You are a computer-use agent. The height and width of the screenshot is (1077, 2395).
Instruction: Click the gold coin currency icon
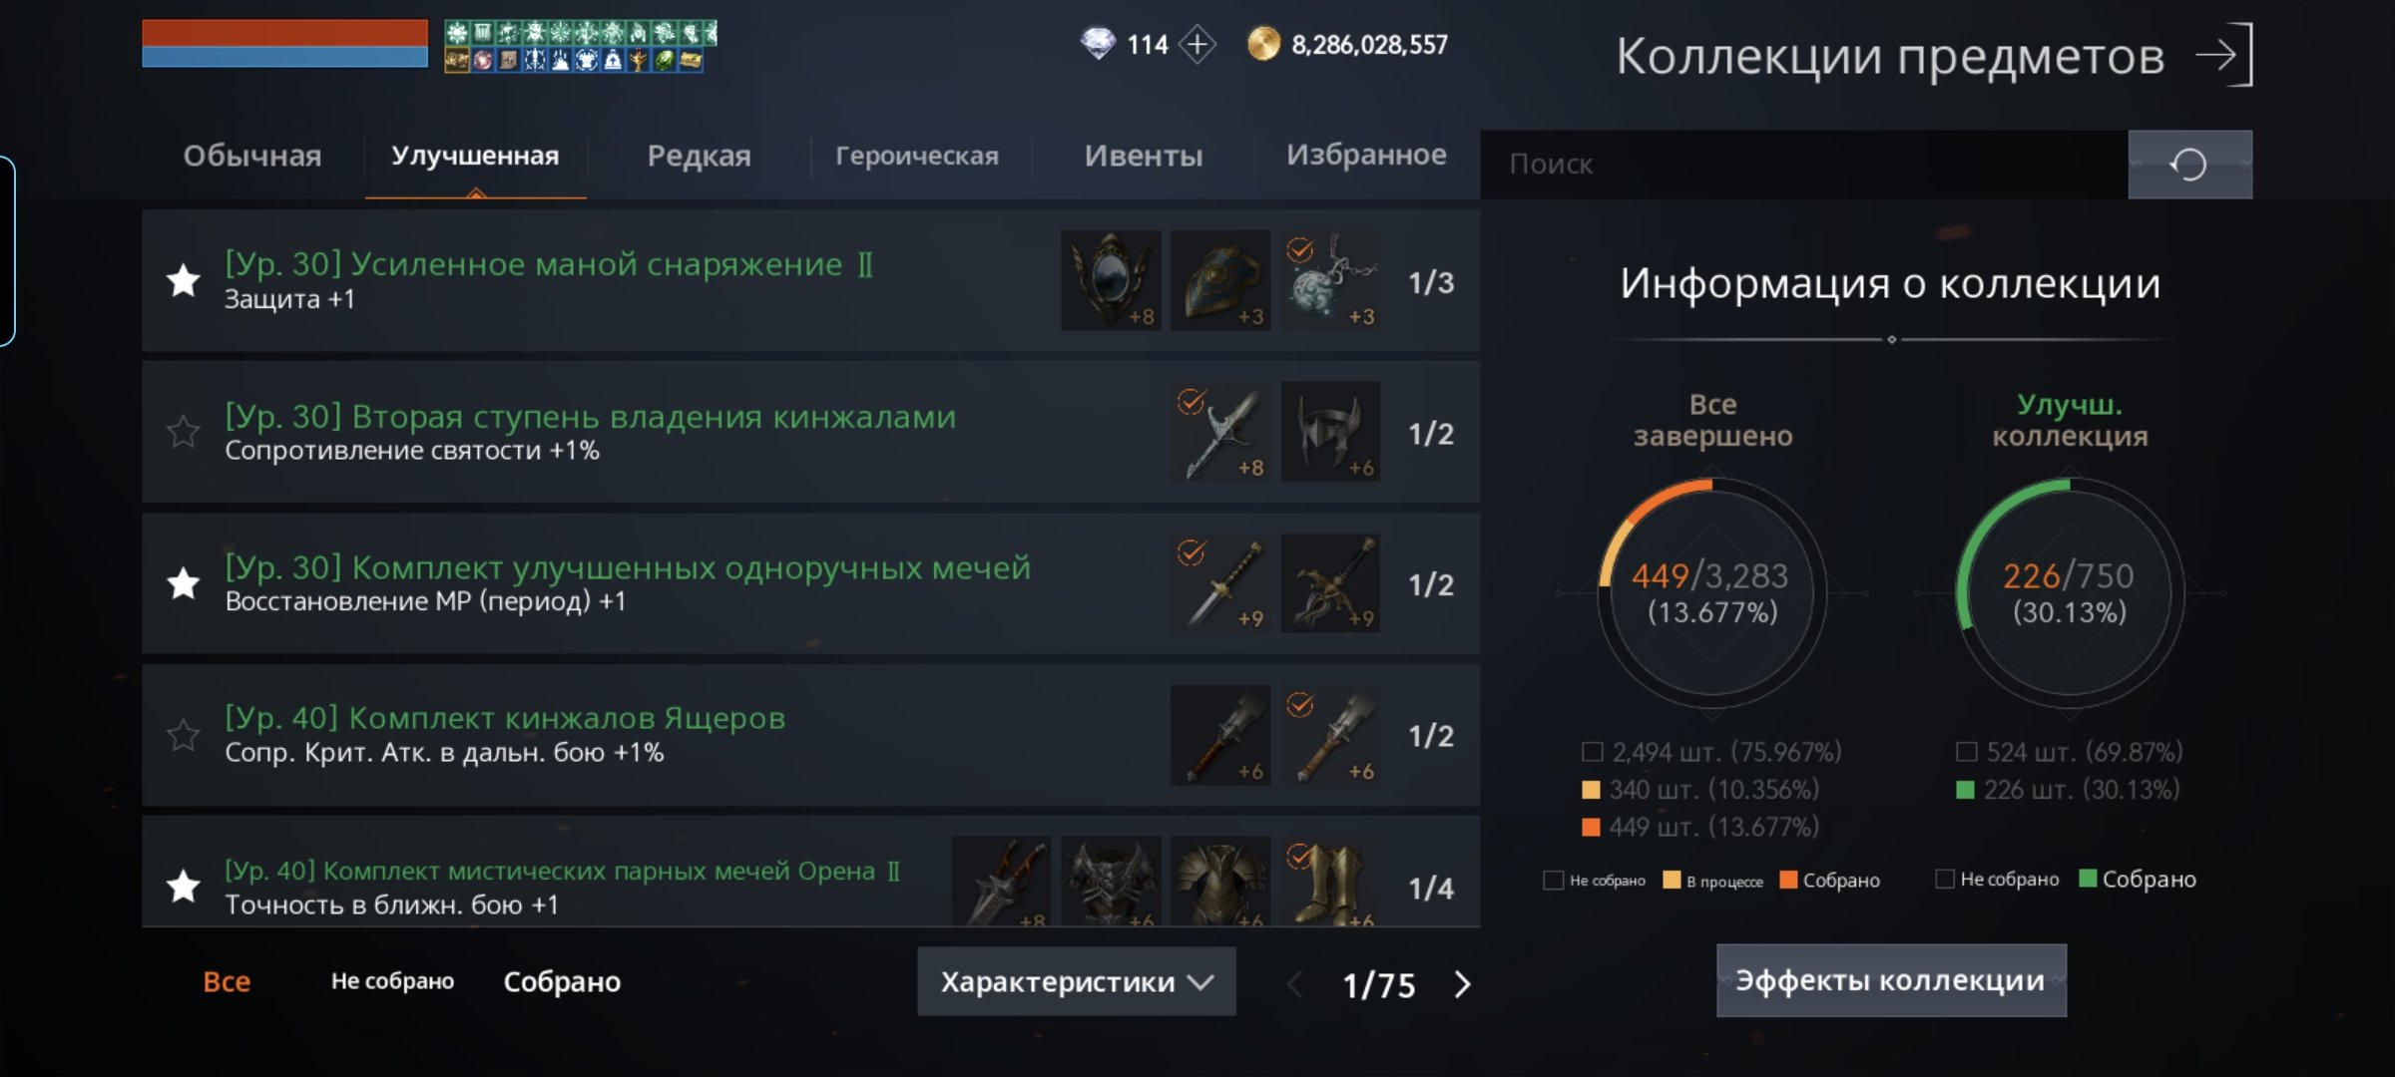1263,44
